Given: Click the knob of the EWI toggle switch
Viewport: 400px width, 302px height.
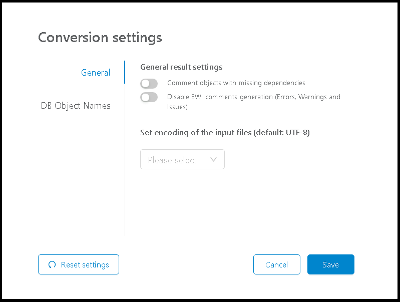Looking at the screenshot, I should click(146, 97).
